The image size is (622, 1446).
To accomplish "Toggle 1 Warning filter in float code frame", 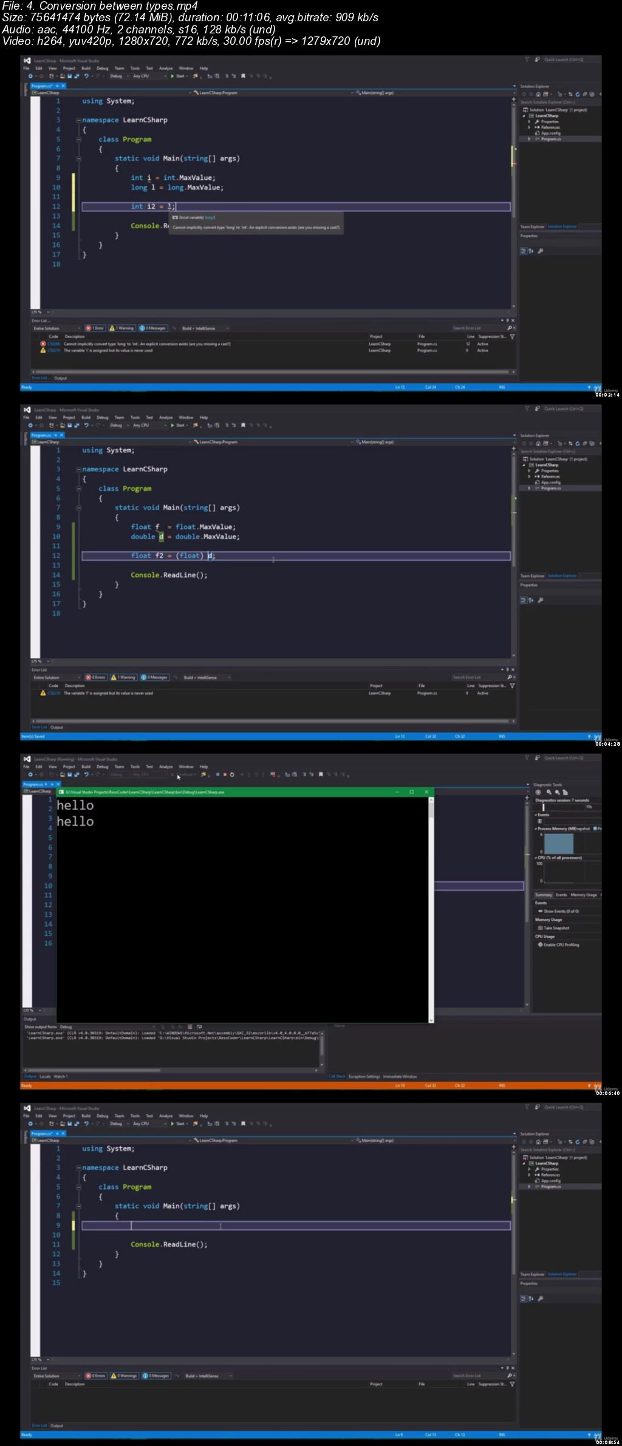I will [x=124, y=677].
